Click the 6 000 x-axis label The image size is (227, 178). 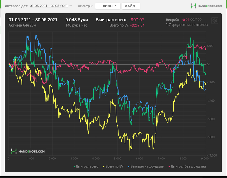click(x=139, y=159)
